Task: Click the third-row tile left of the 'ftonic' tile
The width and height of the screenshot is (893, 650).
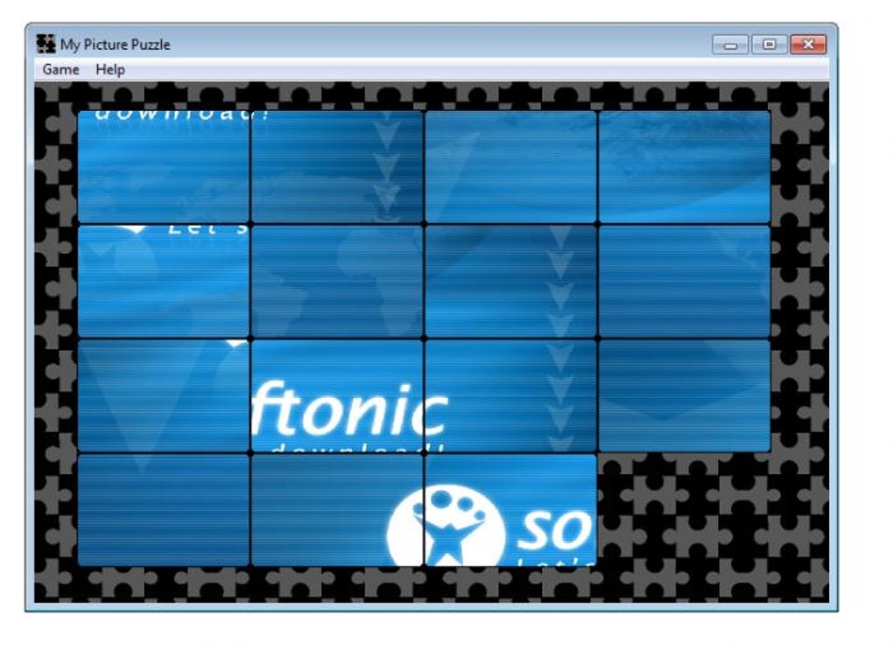Action: [164, 396]
